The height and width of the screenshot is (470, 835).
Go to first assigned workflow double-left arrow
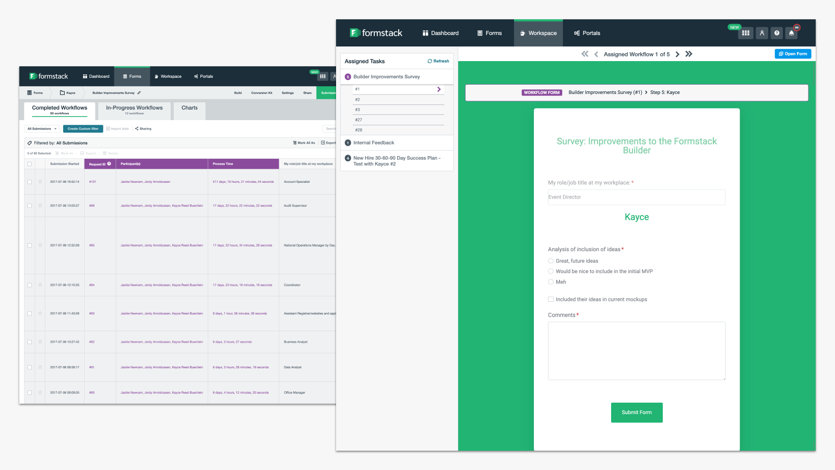click(x=585, y=54)
